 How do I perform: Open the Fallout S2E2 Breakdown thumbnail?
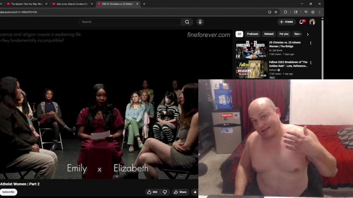click(251, 69)
